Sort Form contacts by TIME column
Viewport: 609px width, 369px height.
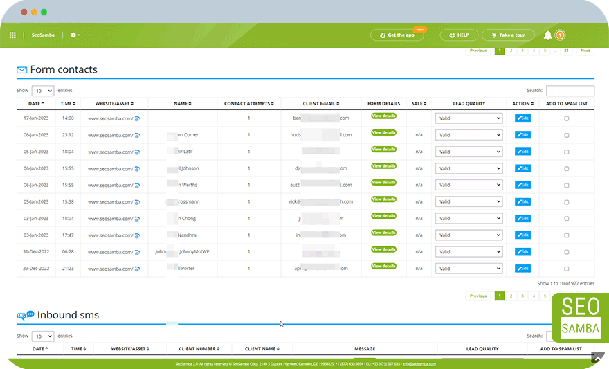(68, 104)
